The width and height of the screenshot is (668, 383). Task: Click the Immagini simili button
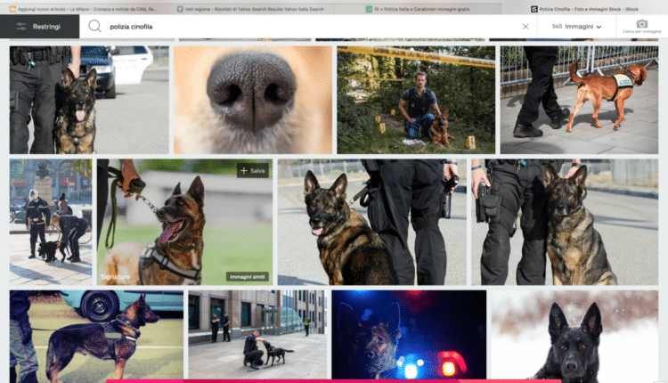click(248, 276)
